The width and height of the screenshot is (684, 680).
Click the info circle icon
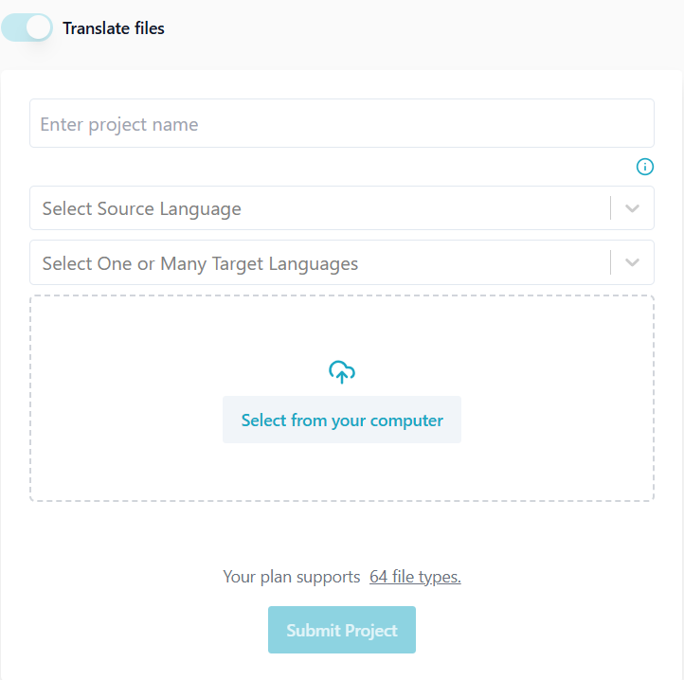pyautogui.click(x=645, y=167)
